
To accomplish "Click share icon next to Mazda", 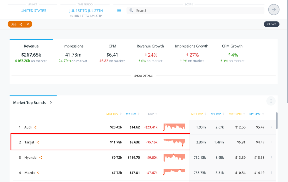I will [38, 173].
